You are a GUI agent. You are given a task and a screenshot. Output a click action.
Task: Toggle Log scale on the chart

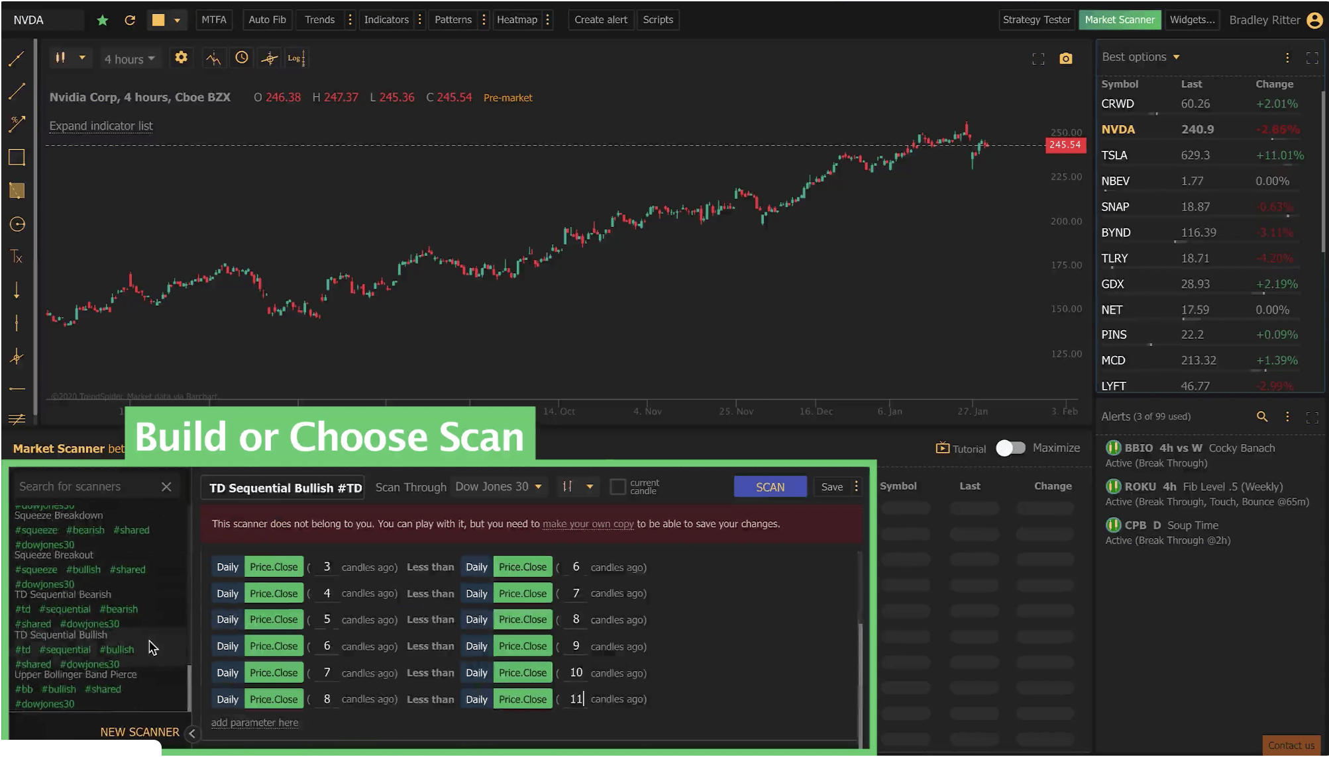(x=296, y=58)
